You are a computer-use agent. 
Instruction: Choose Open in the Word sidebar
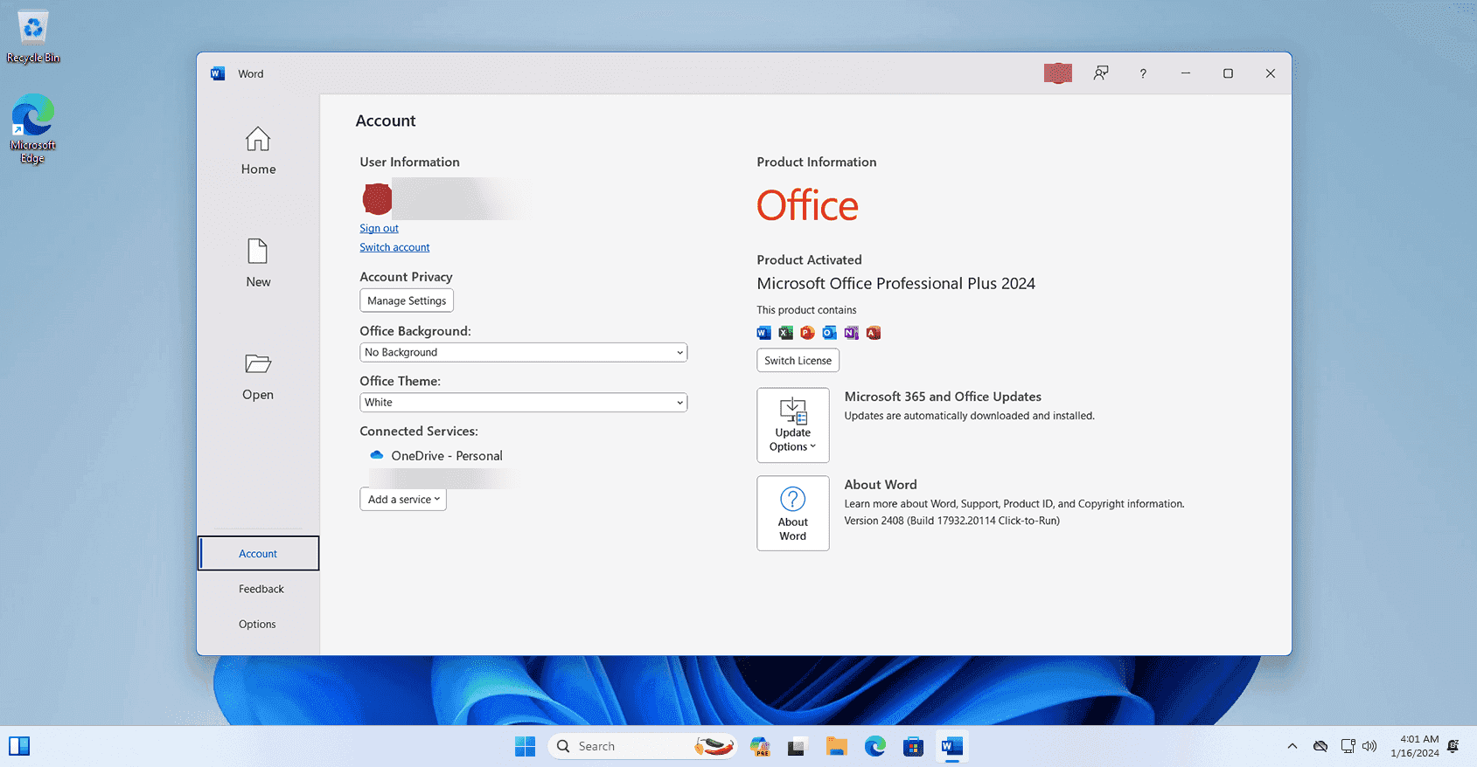point(258,377)
